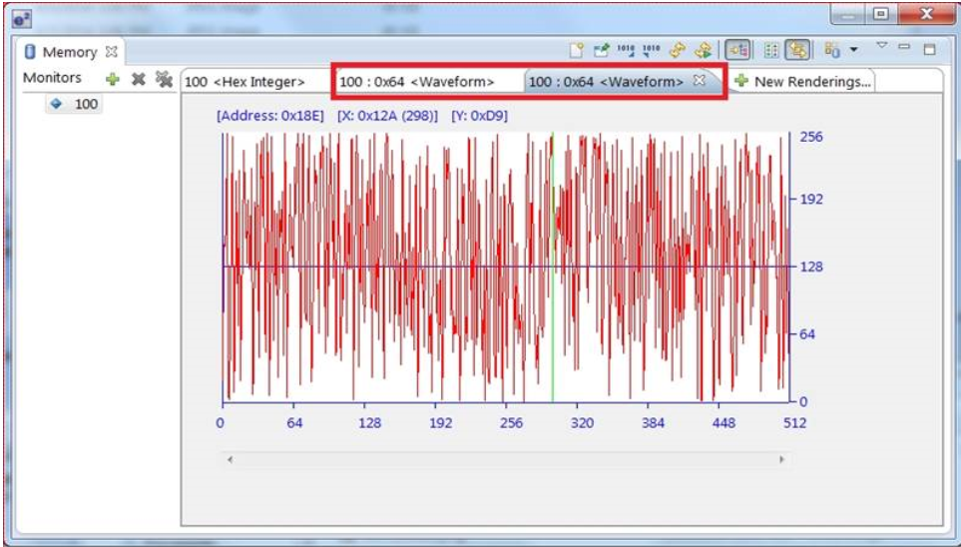Screen dimensions: 961x547
Task: Click refresh icon with green play arrow
Action: point(704,50)
